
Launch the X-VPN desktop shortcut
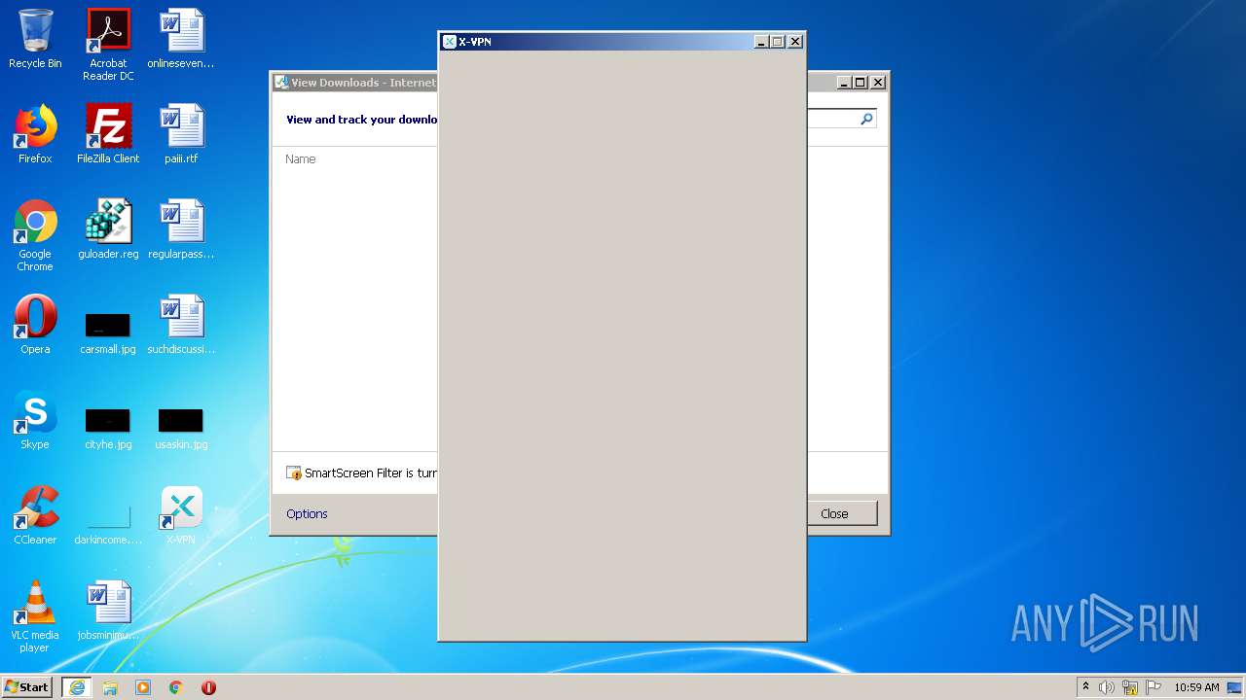[x=181, y=515]
